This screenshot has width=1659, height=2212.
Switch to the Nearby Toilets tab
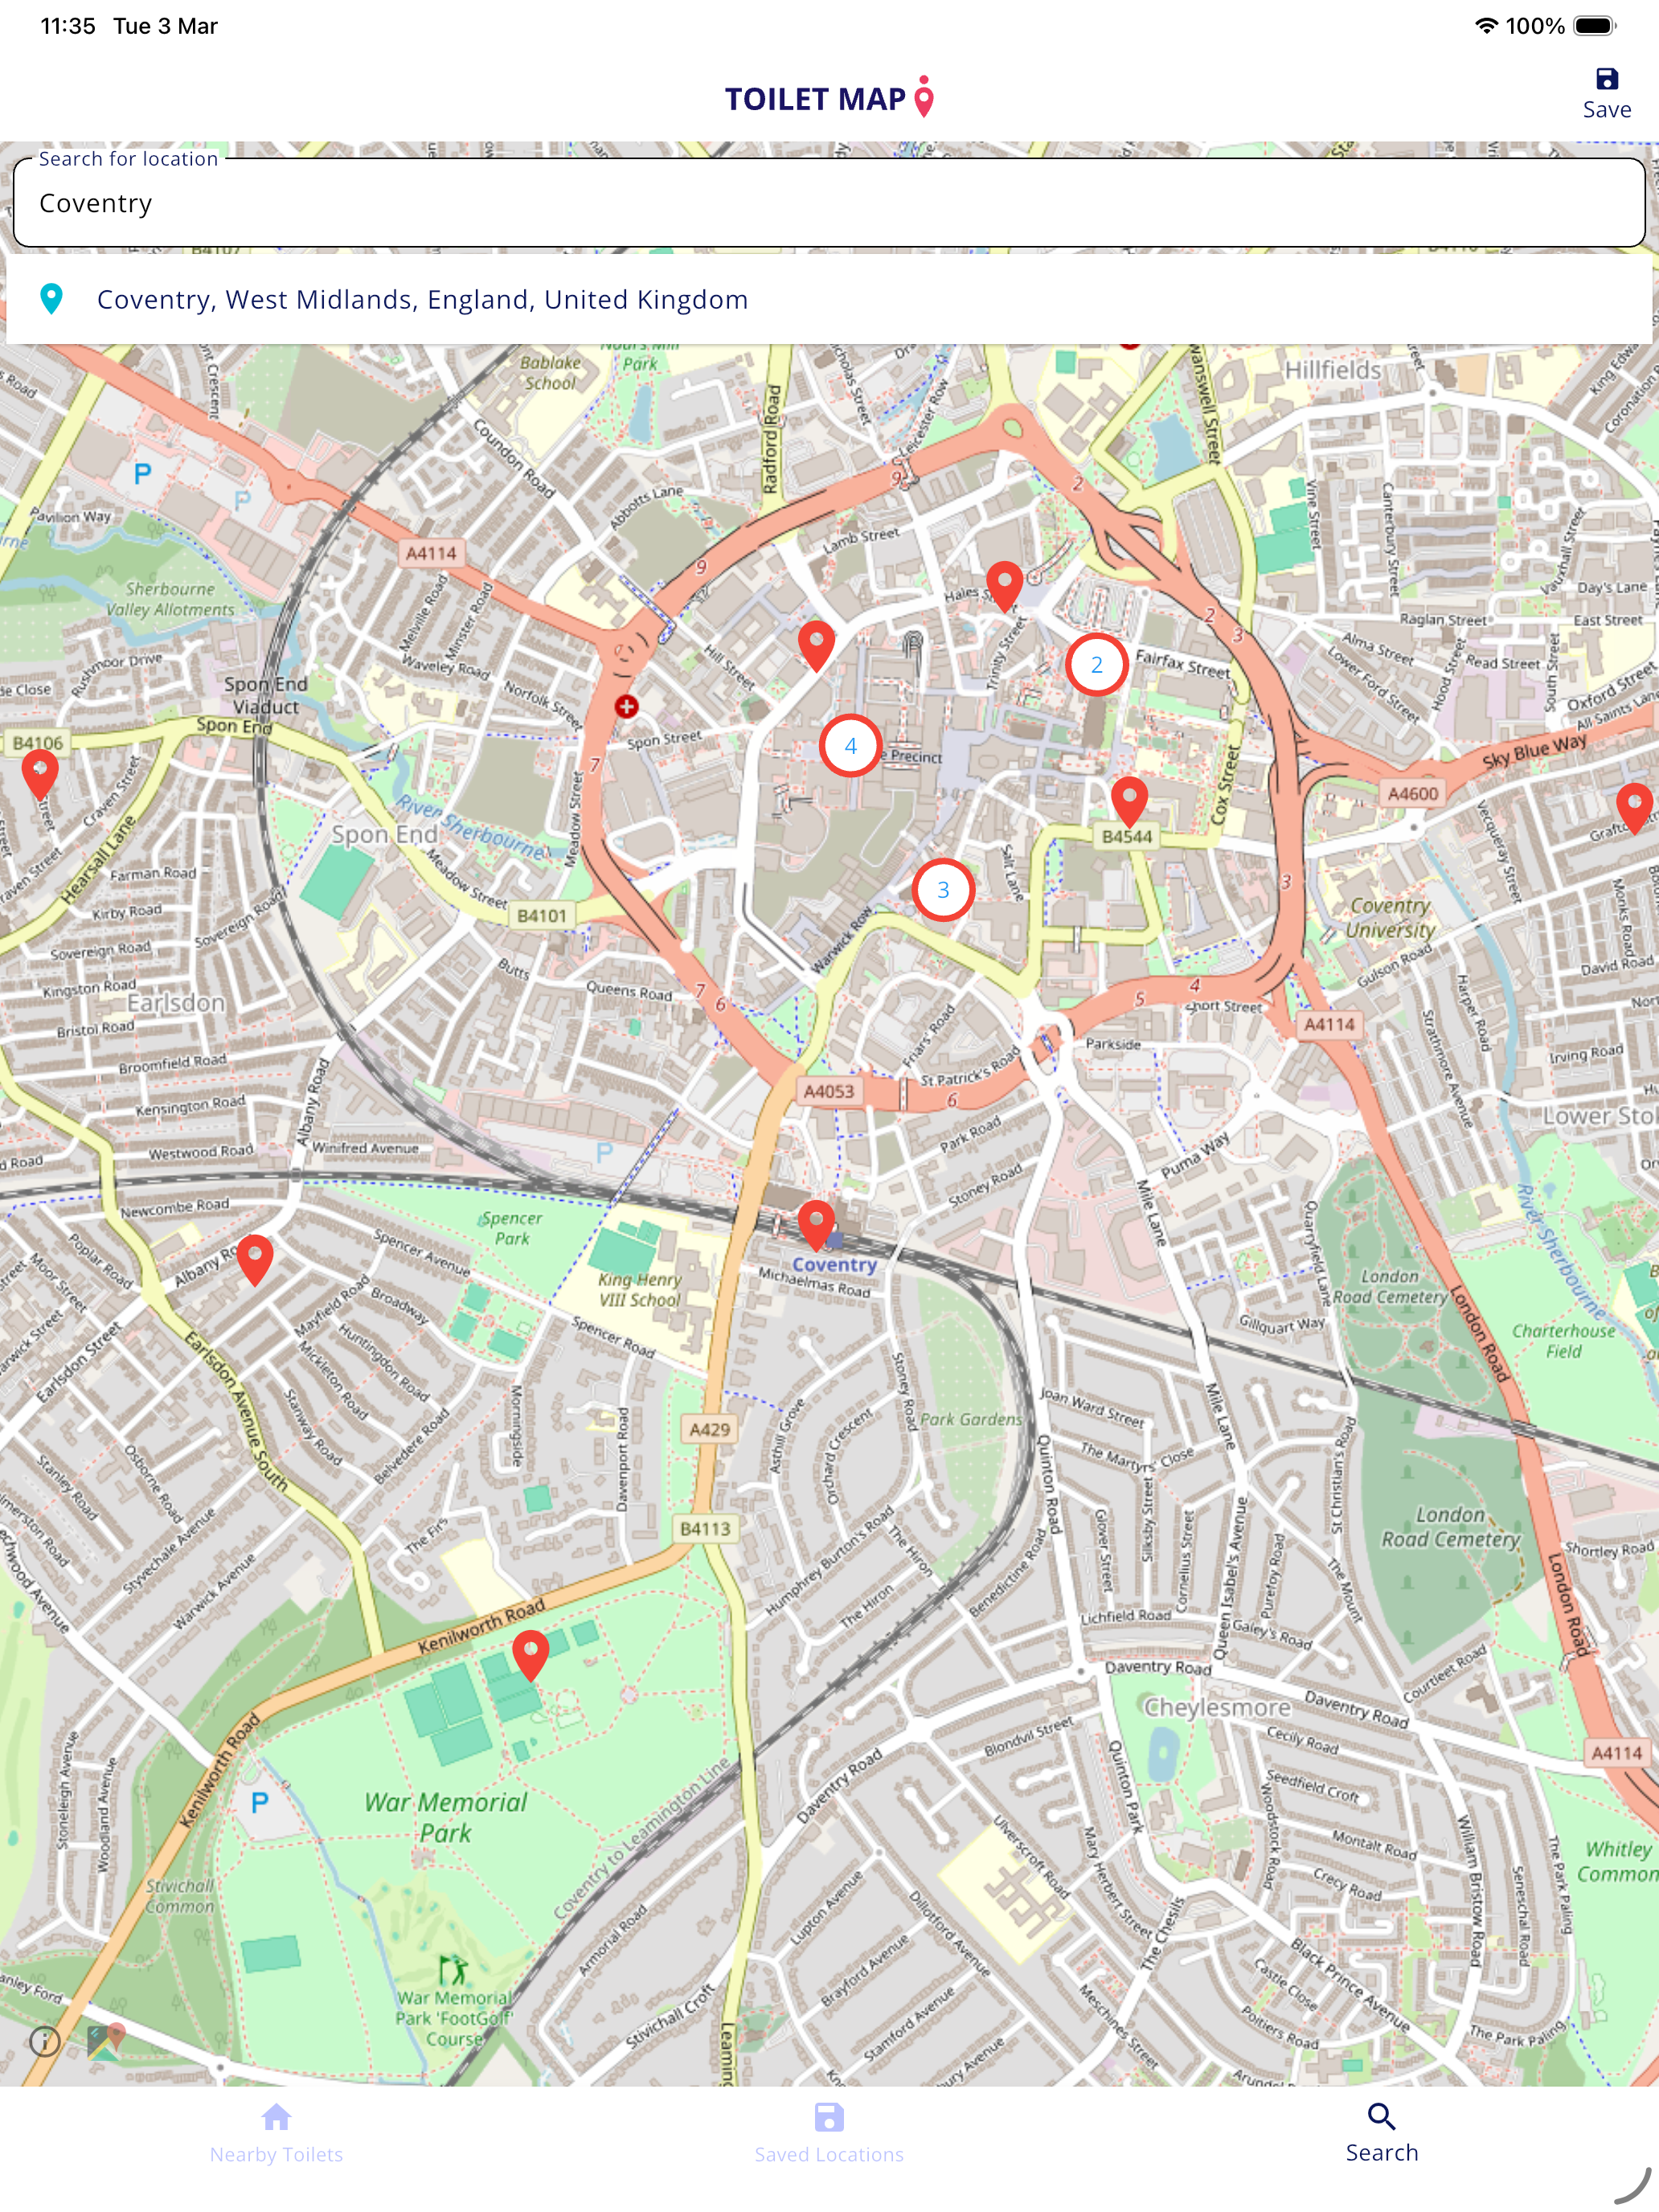(276, 2134)
